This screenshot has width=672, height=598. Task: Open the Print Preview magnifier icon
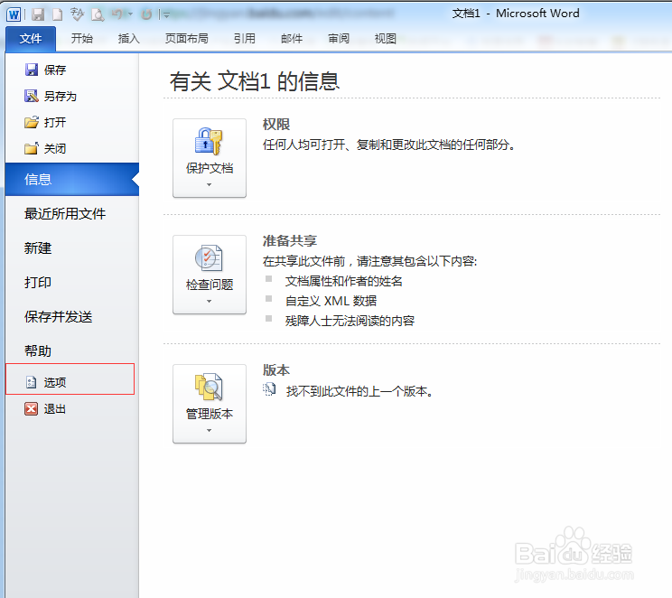98,14
